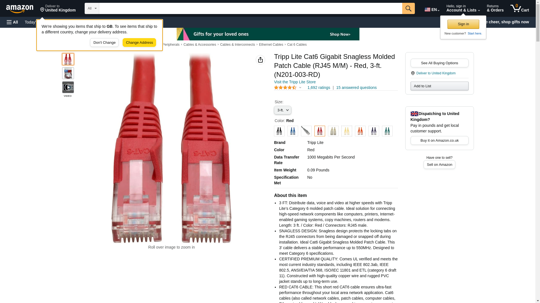Open the deliver to United Kingdom location
Viewport: 540px width, 303px height.
coord(58,8)
